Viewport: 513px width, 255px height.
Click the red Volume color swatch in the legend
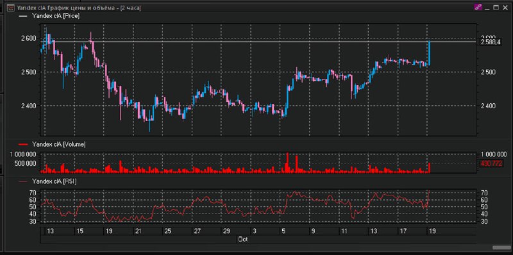point(24,144)
